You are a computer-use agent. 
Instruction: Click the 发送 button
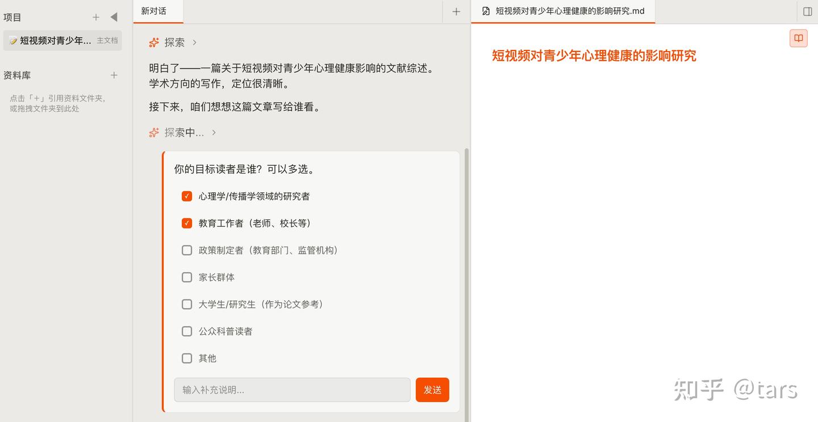click(432, 390)
